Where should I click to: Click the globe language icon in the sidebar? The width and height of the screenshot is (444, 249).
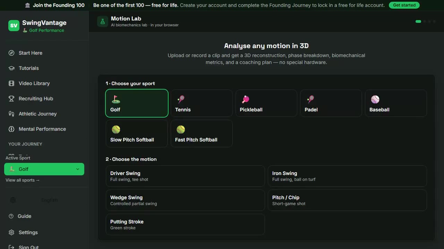(x=13, y=200)
